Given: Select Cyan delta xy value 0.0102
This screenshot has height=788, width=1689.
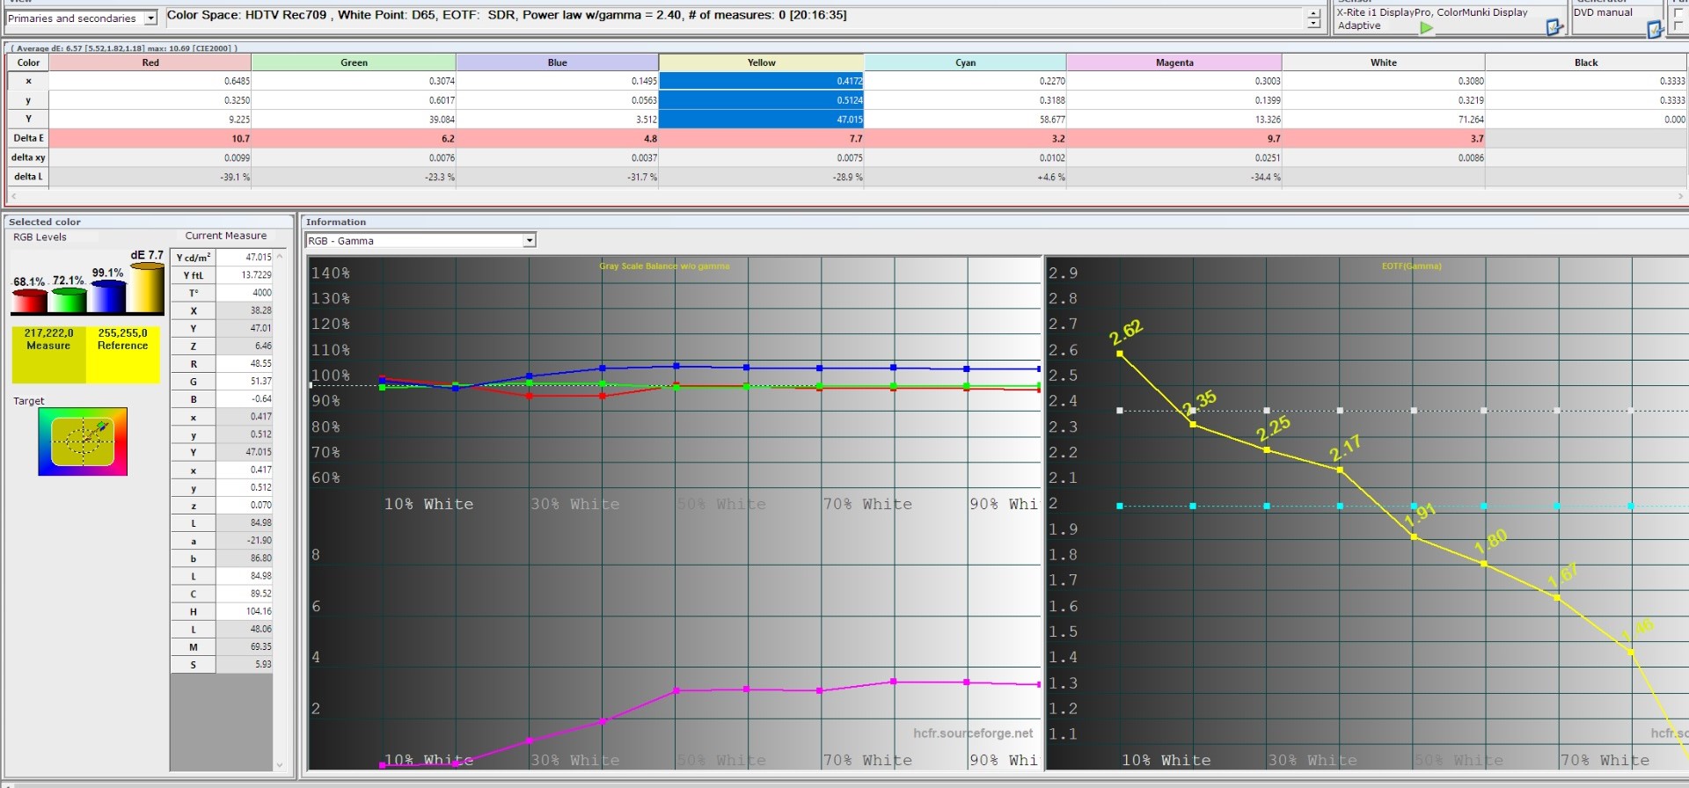Looking at the screenshot, I should pyautogui.click(x=965, y=157).
